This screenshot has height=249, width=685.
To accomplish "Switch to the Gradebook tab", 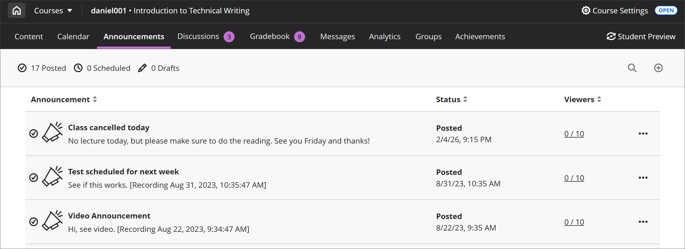I will click(x=270, y=36).
